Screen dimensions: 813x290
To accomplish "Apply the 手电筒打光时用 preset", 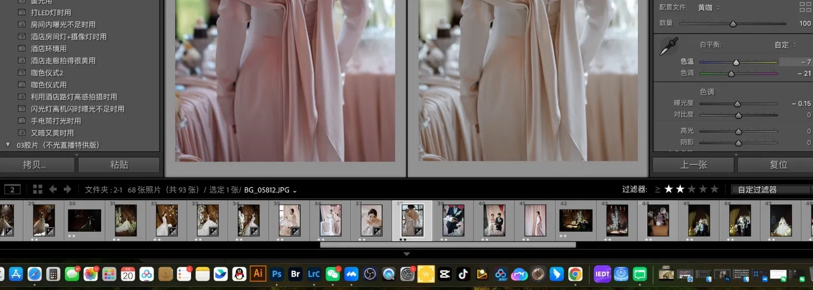I will pyautogui.click(x=56, y=121).
